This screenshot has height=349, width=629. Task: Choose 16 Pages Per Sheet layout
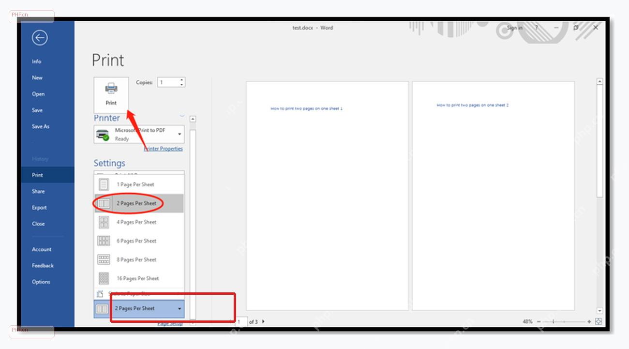pos(139,279)
